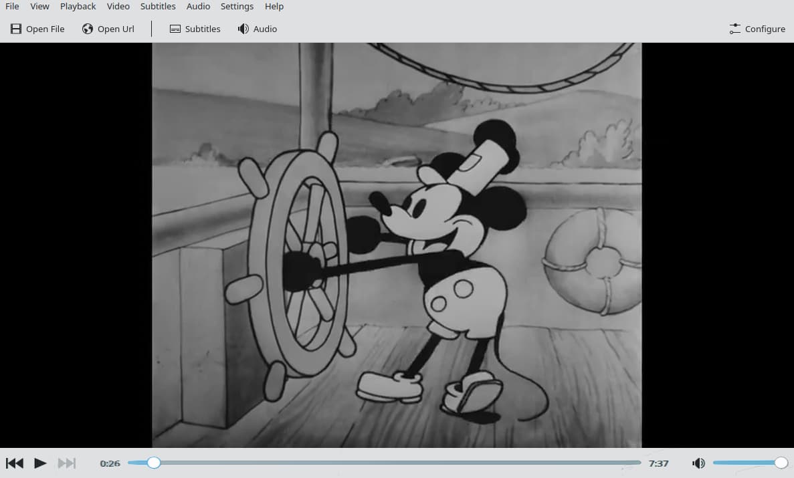The height and width of the screenshot is (478, 794).
Task: Click the Configure button
Action: 757,29
